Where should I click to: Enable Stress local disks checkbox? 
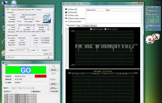point(69,21)
